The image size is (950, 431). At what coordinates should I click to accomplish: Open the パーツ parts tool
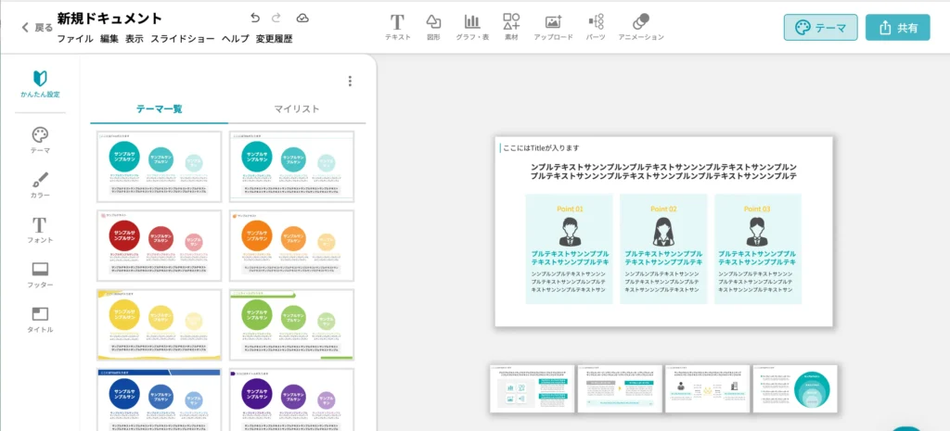[596, 21]
